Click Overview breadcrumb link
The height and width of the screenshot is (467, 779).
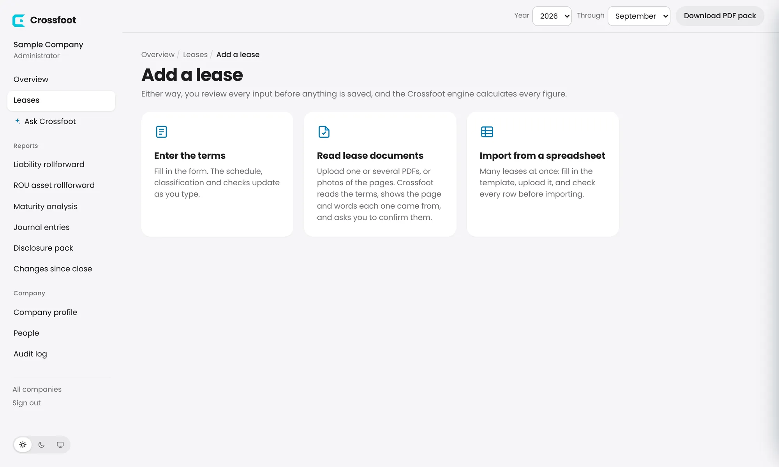coord(158,54)
